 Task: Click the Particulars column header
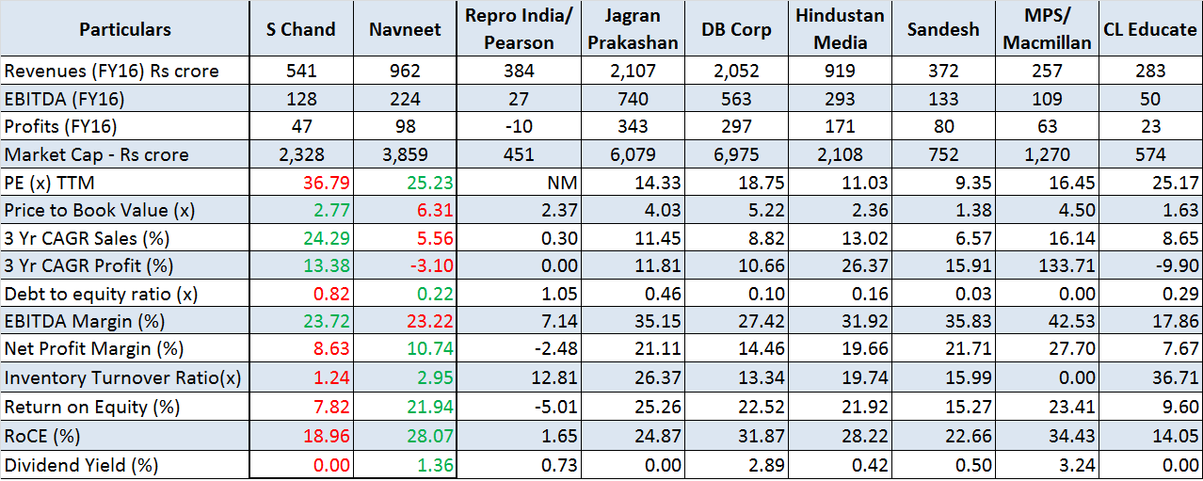[125, 29]
